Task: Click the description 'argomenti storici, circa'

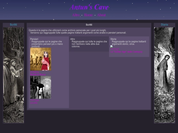Action: (x=123, y=44)
